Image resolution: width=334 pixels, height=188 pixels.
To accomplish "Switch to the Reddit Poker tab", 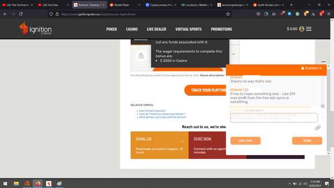I will (125, 5).
